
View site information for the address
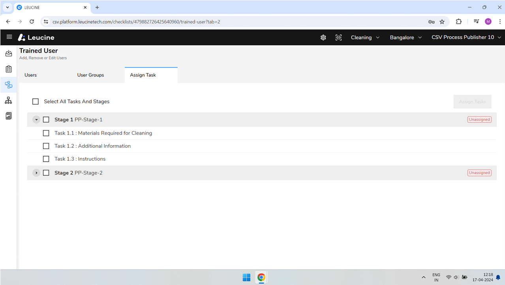(x=46, y=22)
